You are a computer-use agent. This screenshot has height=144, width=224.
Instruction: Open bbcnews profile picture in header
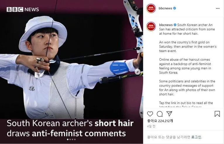coord(151,9)
